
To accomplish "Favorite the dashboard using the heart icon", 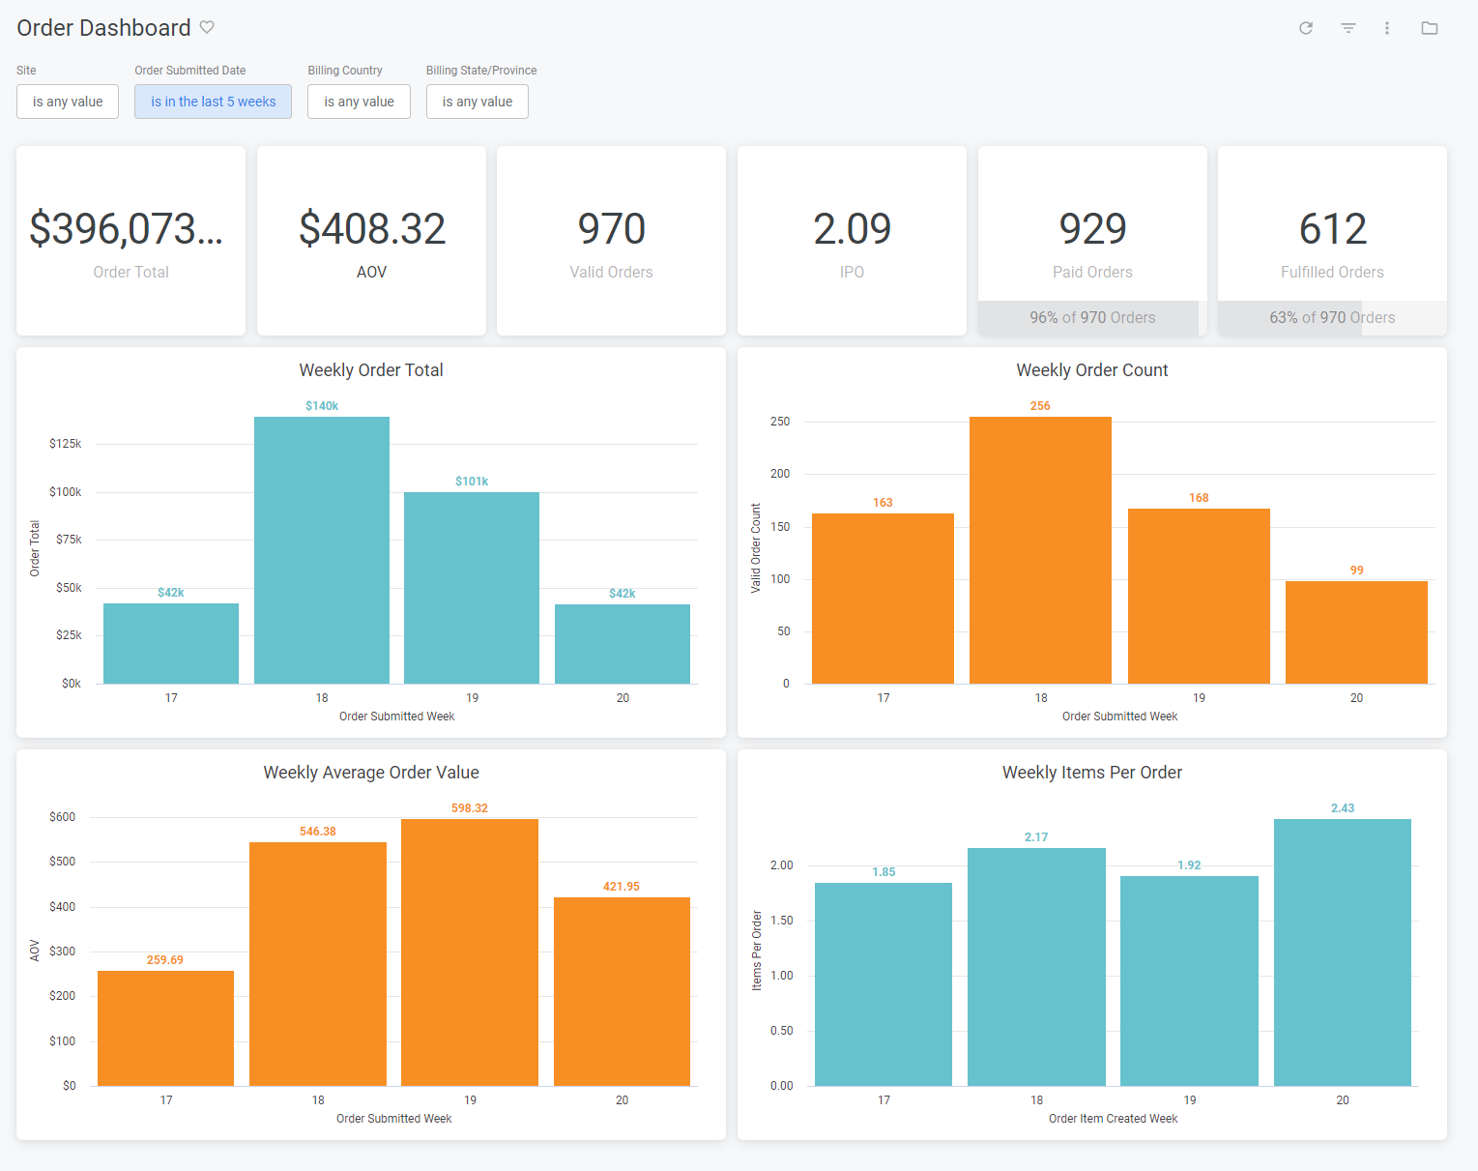I will (x=207, y=28).
